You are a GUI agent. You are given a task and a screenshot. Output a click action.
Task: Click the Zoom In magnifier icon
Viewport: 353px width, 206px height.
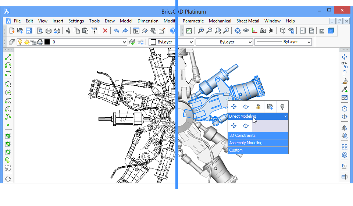point(201,31)
